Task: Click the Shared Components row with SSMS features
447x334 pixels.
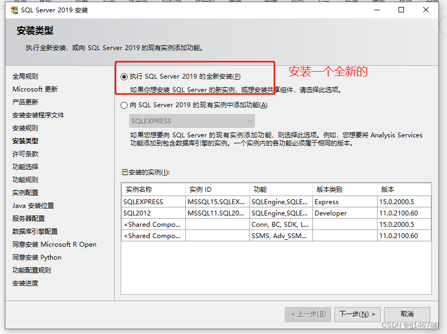Action: [x=276, y=236]
